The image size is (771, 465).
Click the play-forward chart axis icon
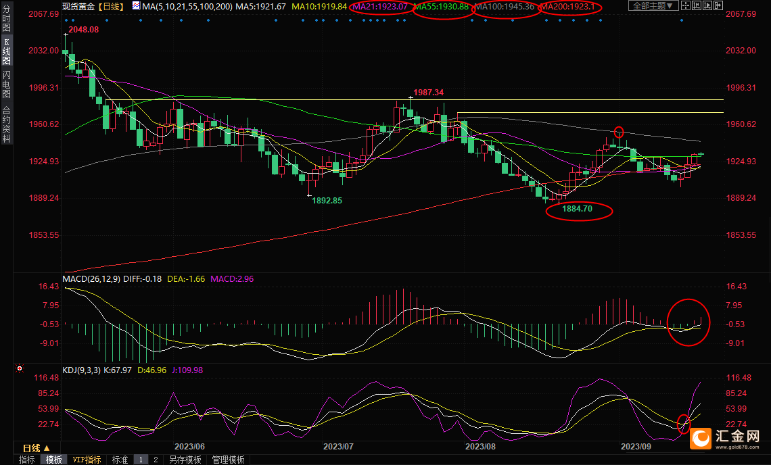707,6
